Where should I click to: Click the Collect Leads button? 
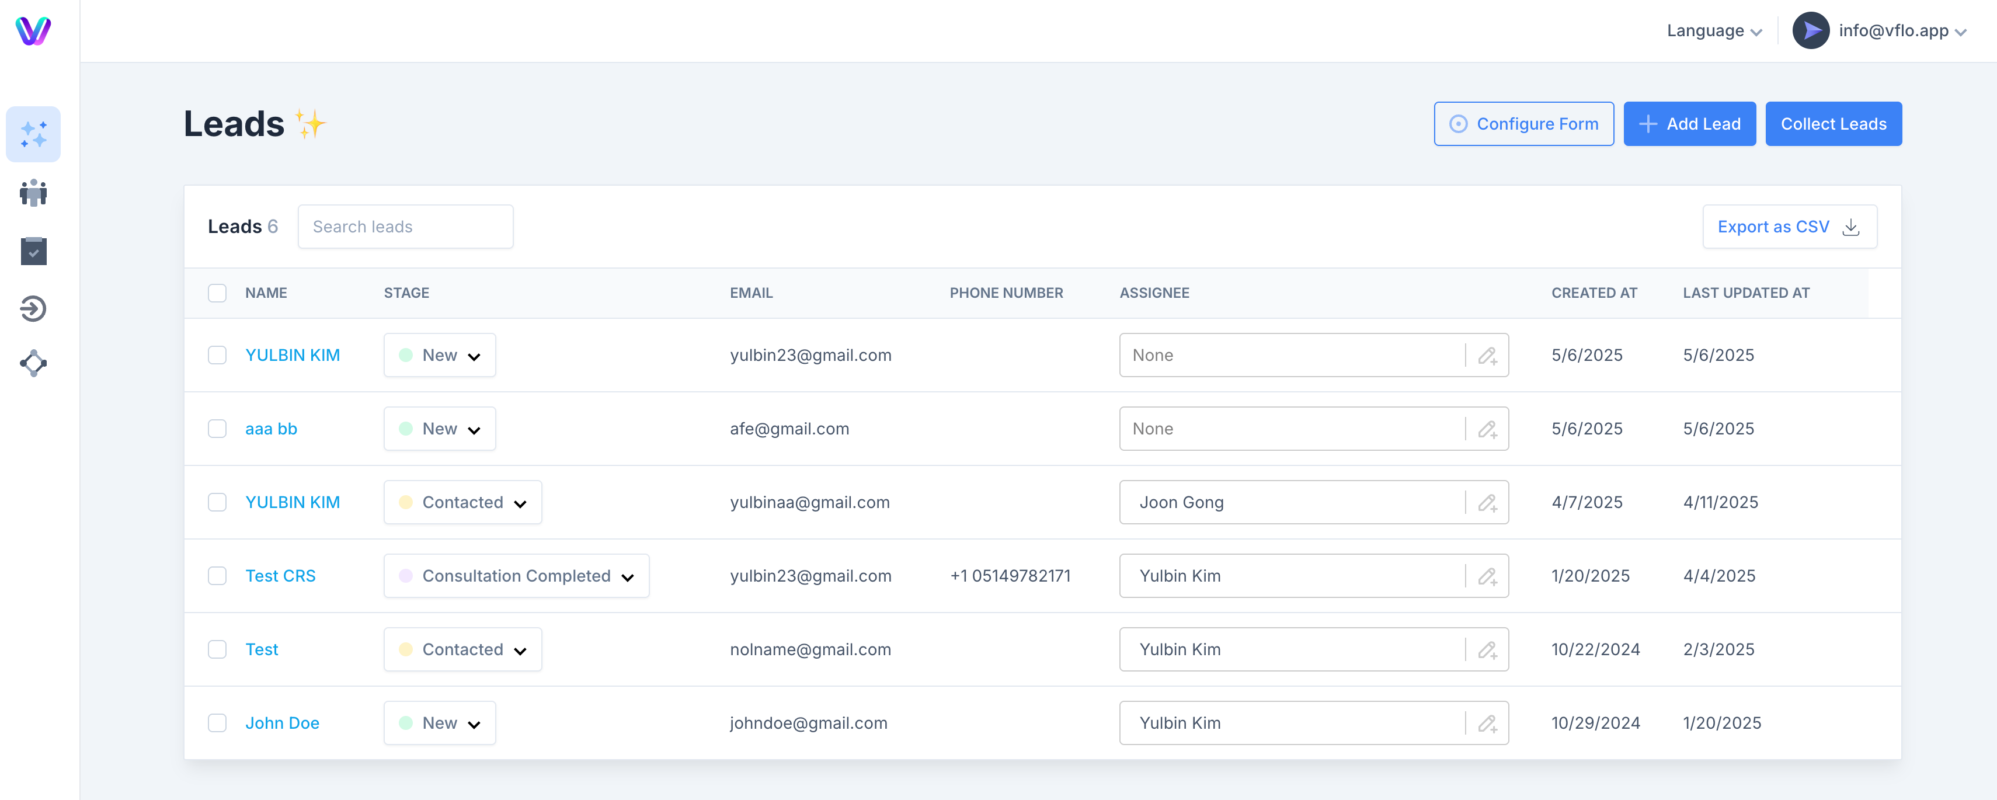tap(1834, 124)
